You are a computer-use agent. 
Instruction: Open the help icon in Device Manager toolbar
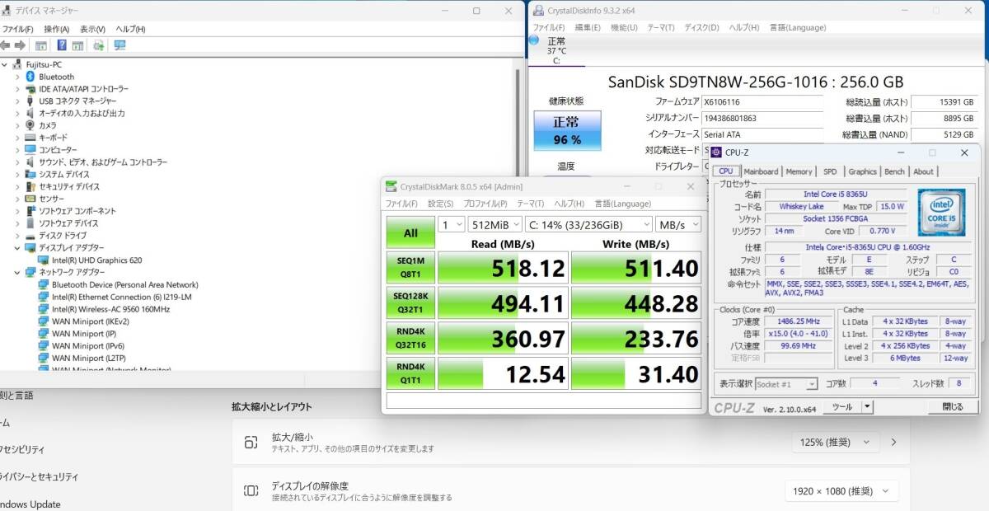61,45
